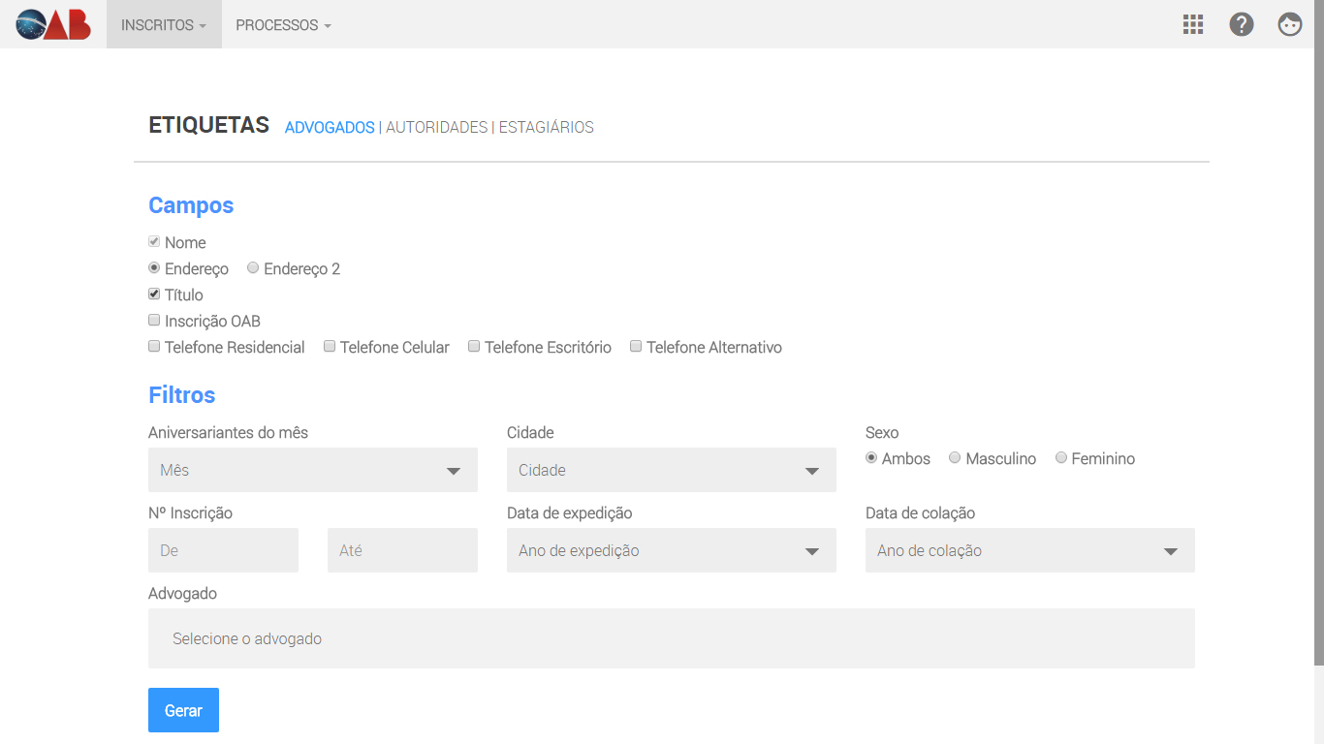Open the Ano de colação dropdown

[1029, 550]
